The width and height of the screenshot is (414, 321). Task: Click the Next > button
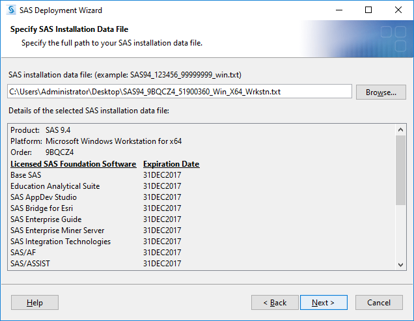324,303
